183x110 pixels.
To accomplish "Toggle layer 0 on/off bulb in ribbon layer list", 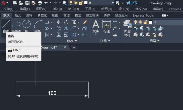I will [136, 22].
